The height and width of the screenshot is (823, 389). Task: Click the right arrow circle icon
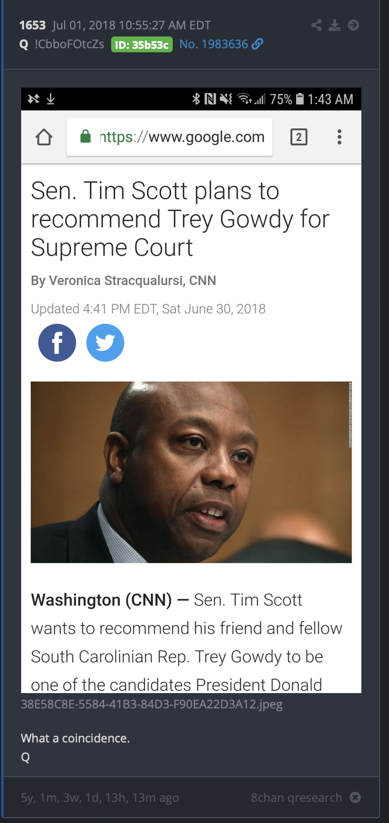click(x=353, y=25)
